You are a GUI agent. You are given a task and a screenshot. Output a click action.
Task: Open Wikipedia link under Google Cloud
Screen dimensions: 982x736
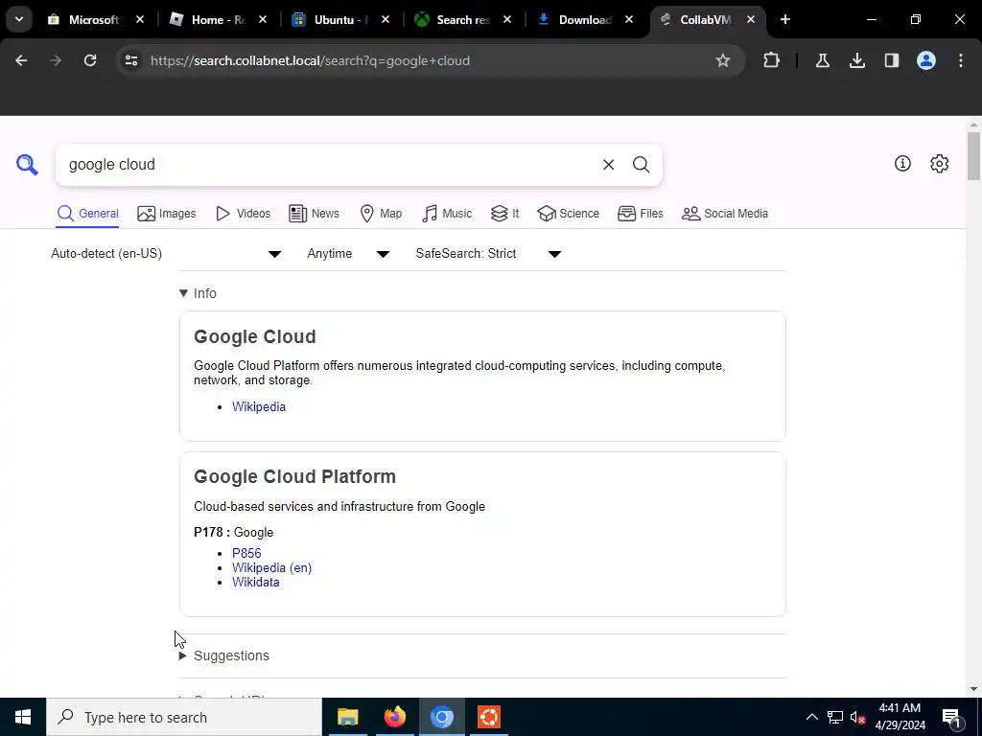coord(259,406)
